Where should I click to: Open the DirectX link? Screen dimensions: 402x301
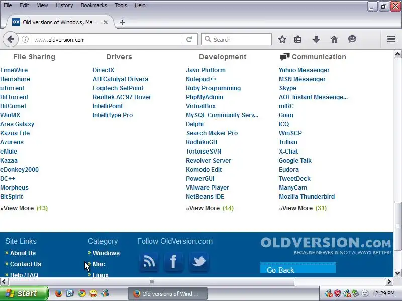(104, 70)
